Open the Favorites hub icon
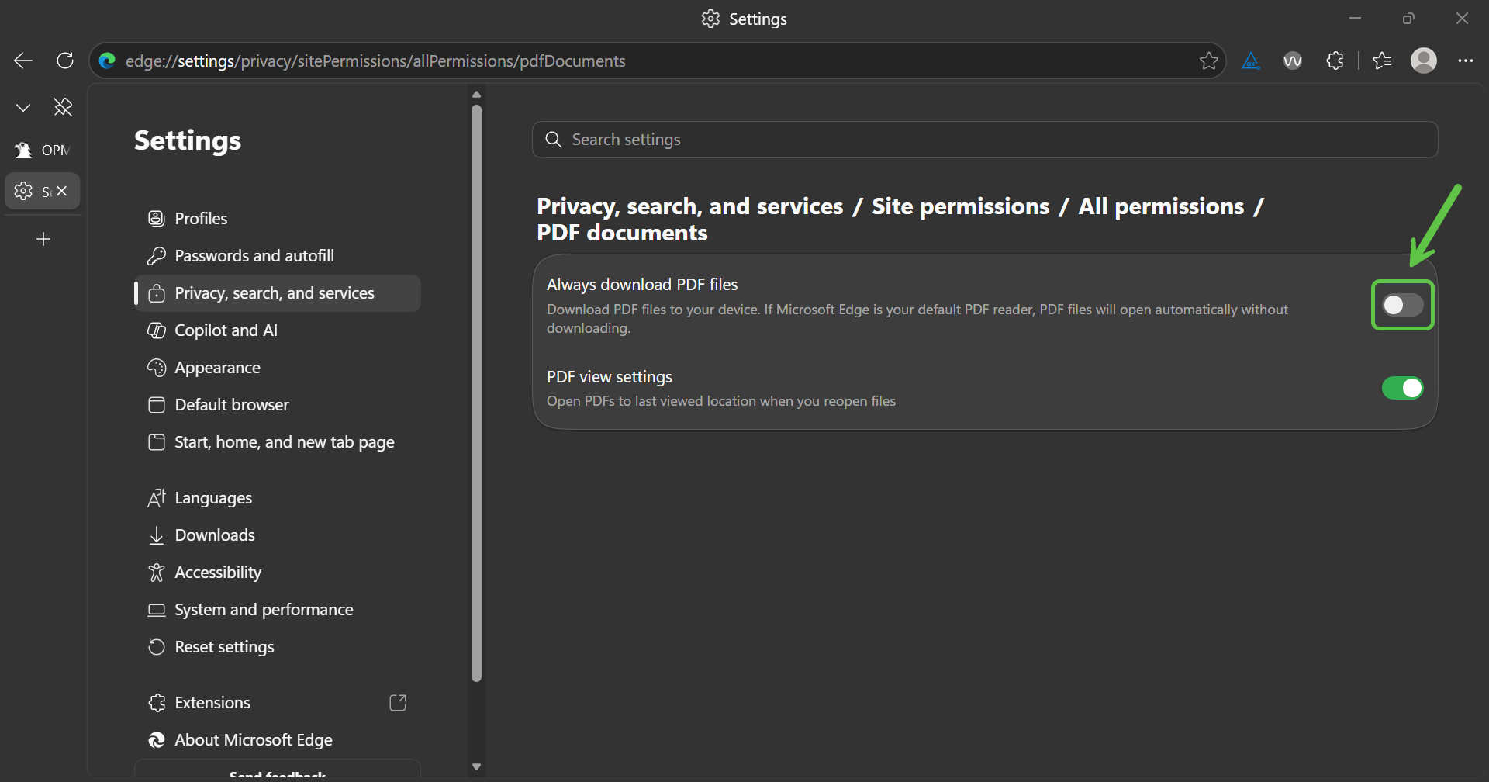The image size is (1489, 782). click(x=1382, y=61)
